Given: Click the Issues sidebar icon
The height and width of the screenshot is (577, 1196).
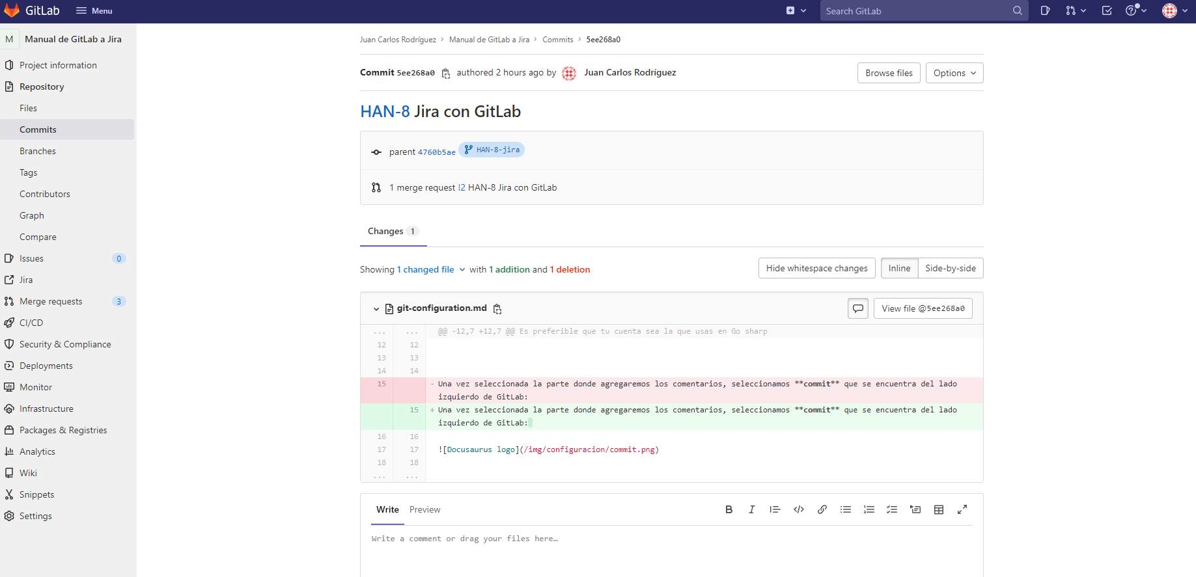Looking at the screenshot, I should (9, 258).
